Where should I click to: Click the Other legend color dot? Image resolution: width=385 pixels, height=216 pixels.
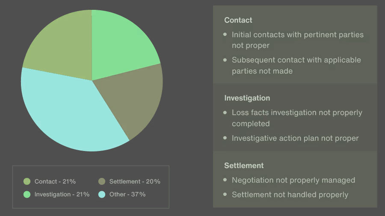[102, 194]
